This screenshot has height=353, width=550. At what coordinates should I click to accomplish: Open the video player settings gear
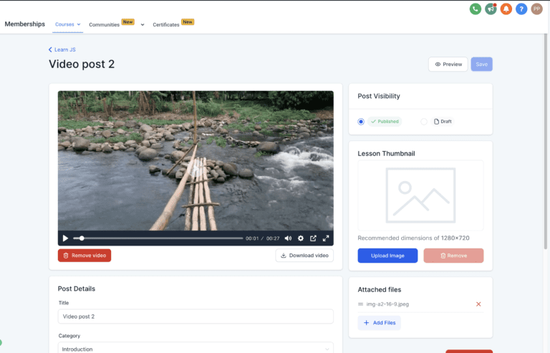point(301,238)
